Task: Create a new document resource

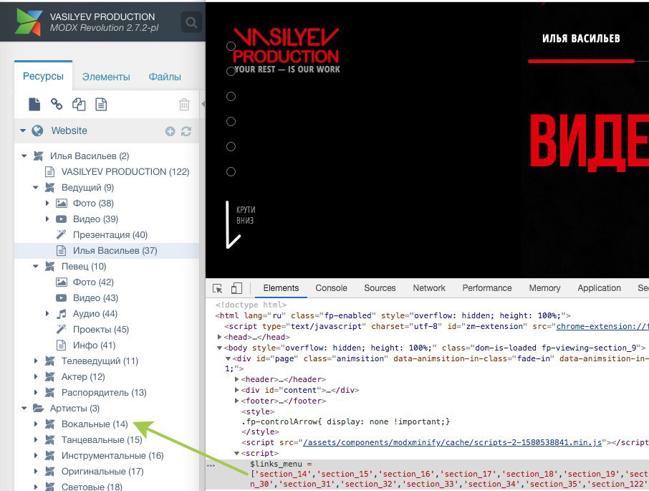Action: (34, 105)
